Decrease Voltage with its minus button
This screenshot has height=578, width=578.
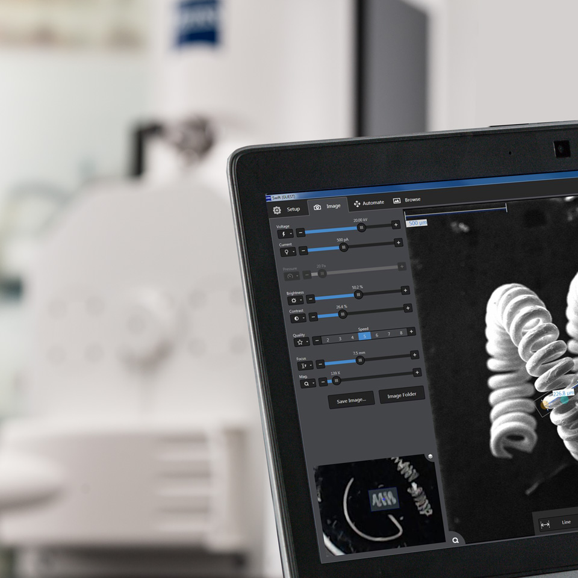point(300,232)
